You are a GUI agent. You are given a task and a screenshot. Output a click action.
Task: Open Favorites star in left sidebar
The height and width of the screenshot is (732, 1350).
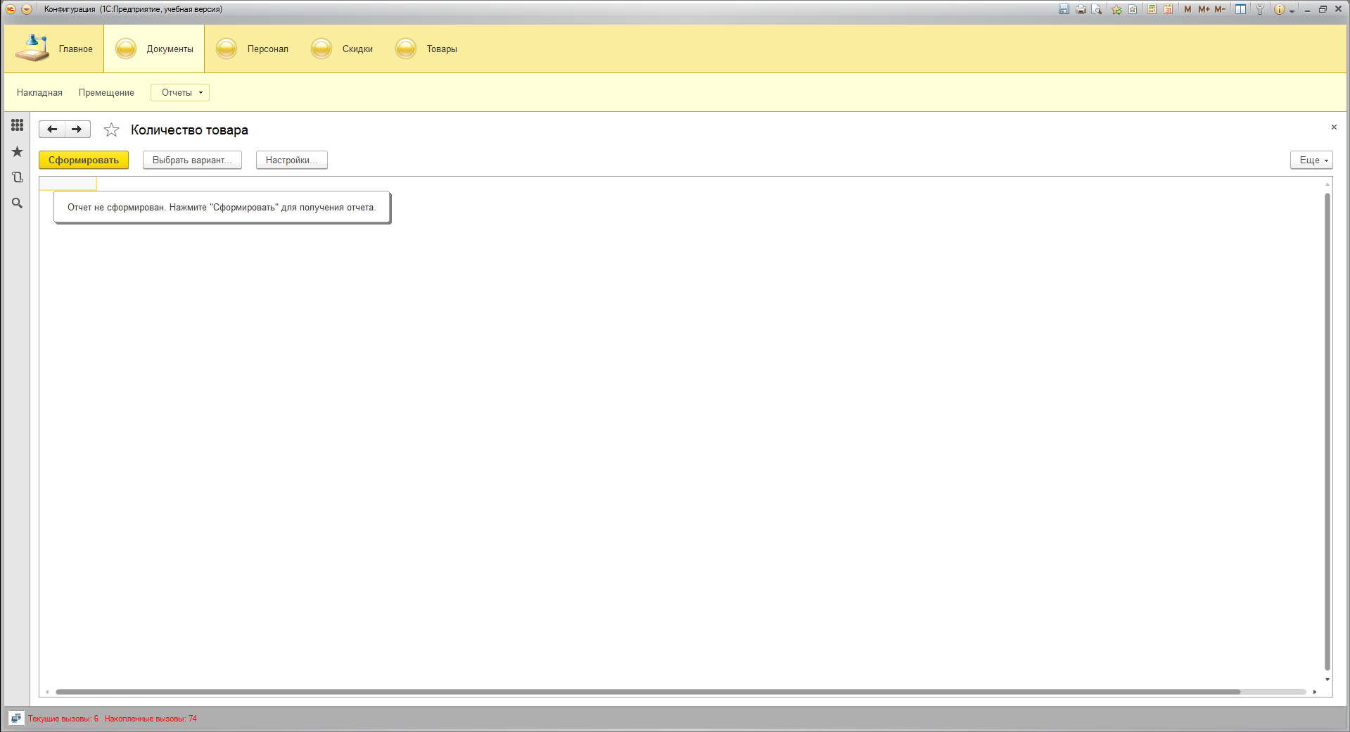point(17,151)
